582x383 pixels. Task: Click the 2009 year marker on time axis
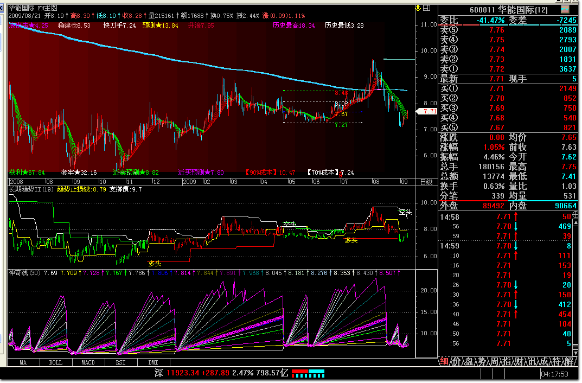click(189, 182)
